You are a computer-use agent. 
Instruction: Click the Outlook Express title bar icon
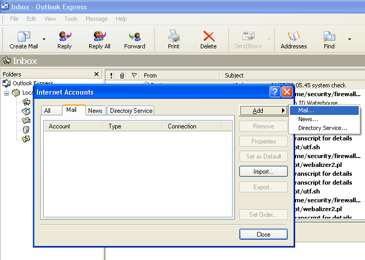pos(5,6)
